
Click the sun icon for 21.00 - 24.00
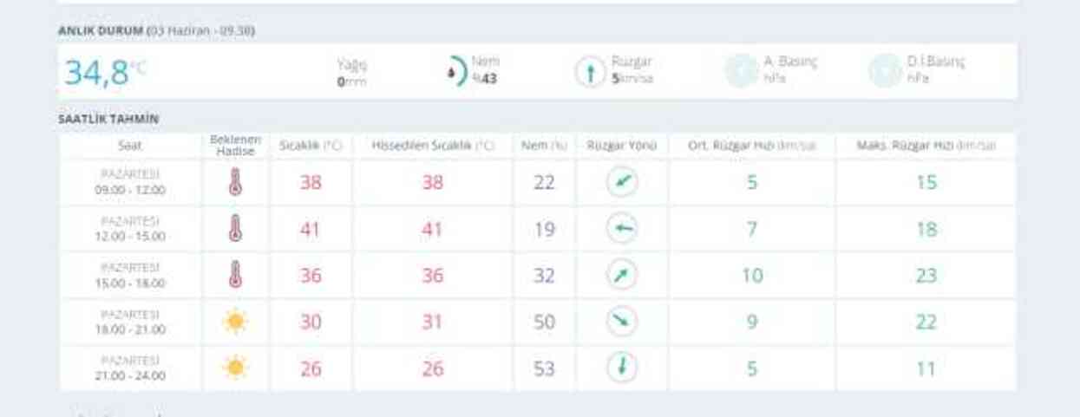pyautogui.click(x=234, y=368)
